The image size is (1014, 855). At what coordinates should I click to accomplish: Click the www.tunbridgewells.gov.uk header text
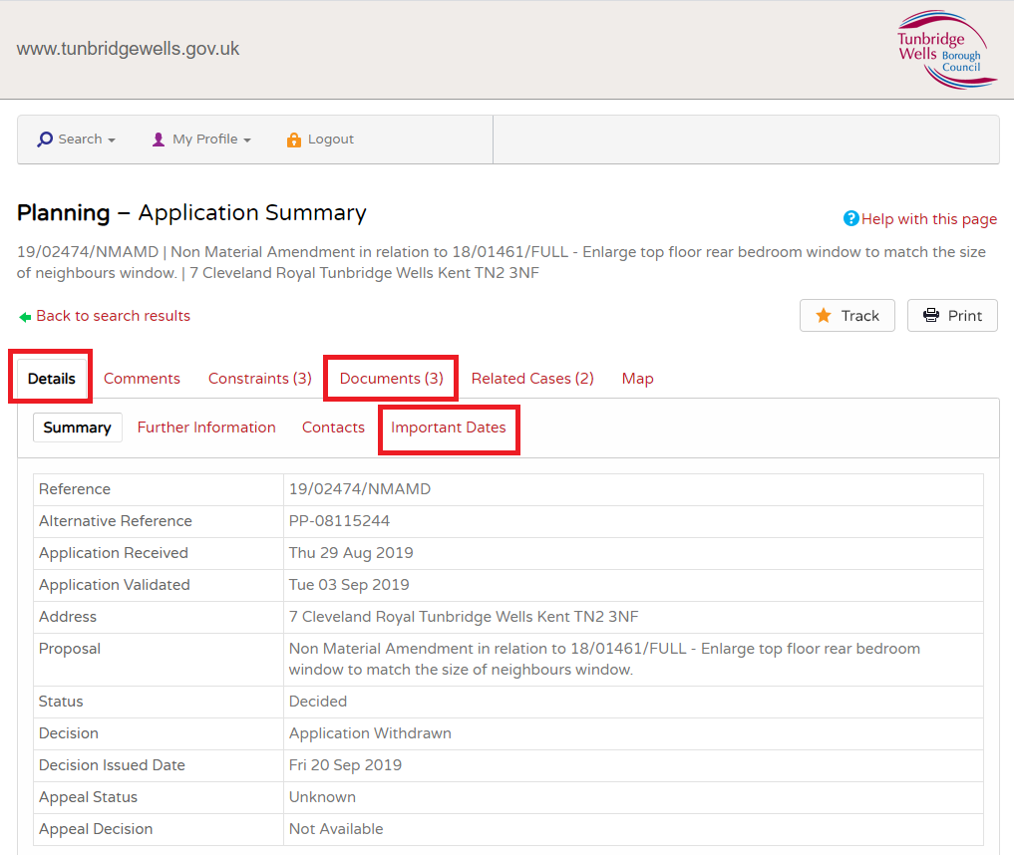pos(128,49)
